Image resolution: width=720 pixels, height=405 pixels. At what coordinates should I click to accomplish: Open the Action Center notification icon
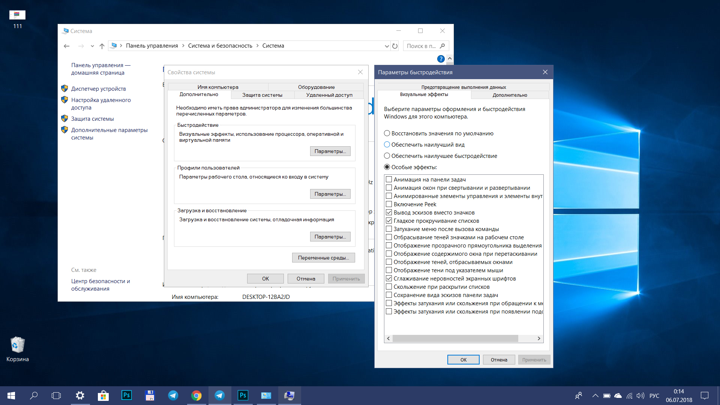pos(704,395)
